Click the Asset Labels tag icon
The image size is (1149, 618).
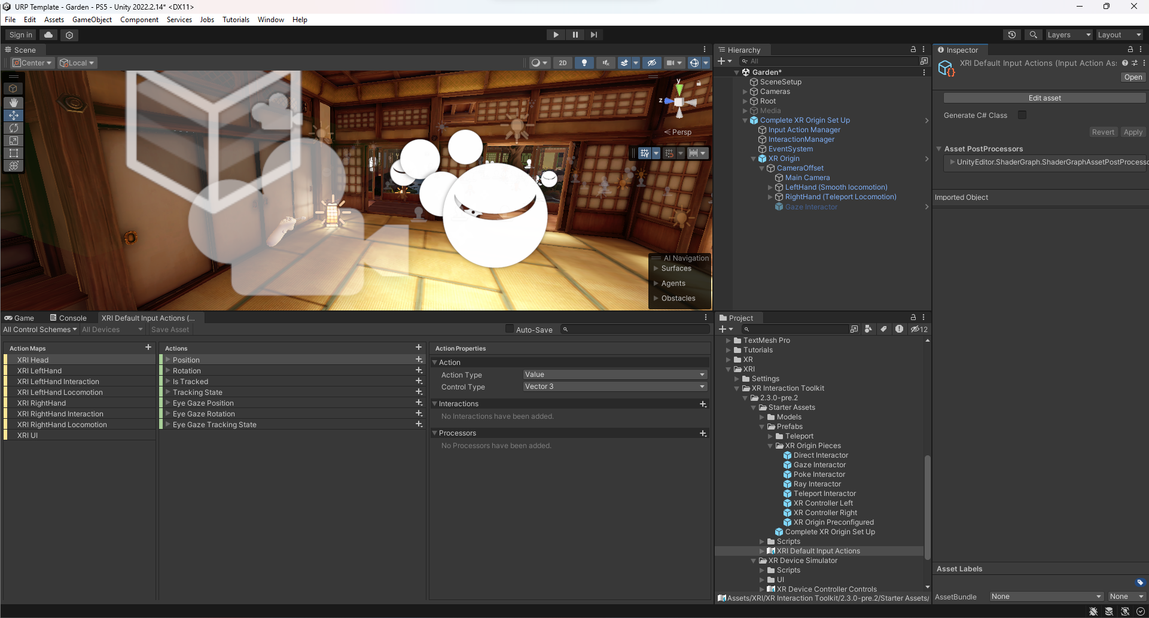(1140, 583)
